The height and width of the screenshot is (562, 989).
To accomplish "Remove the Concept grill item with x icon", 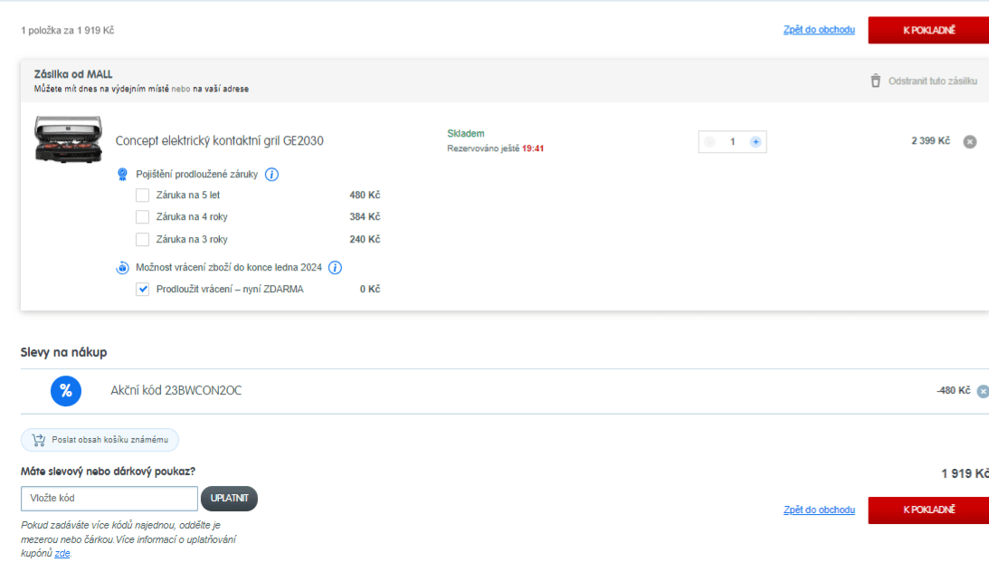I will pos(970,142).
